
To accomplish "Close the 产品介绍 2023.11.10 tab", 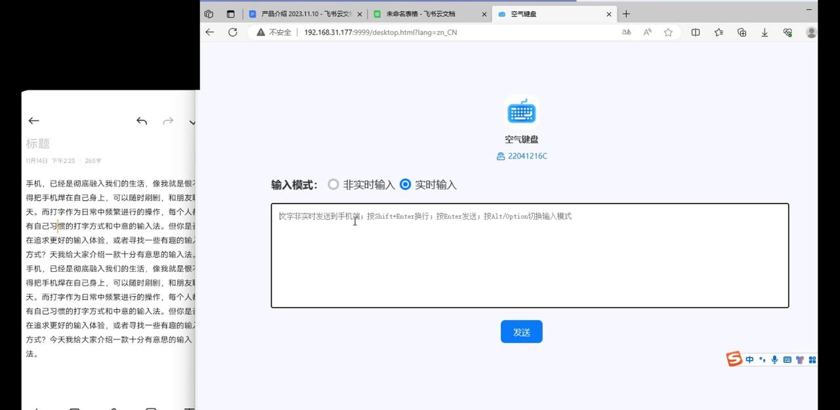I will point(360,14).
